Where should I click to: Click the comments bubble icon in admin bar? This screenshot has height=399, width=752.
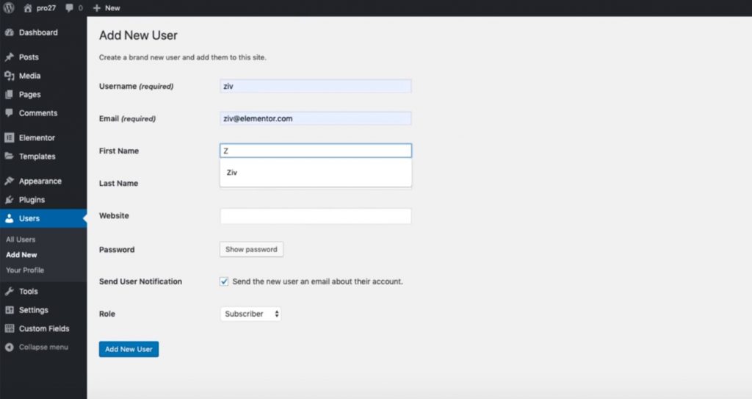click(x=70, y=8)
